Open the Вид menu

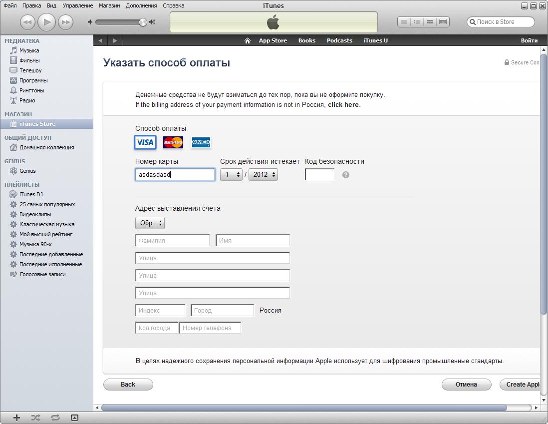[x=51, y=5]
